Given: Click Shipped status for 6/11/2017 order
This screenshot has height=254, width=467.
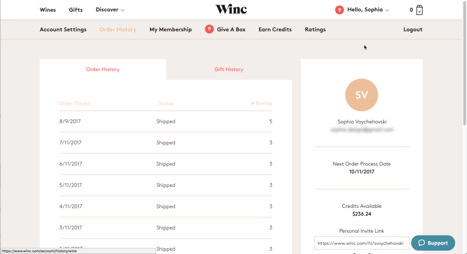Looking at the screenshot, I should (x=165, y=164).
